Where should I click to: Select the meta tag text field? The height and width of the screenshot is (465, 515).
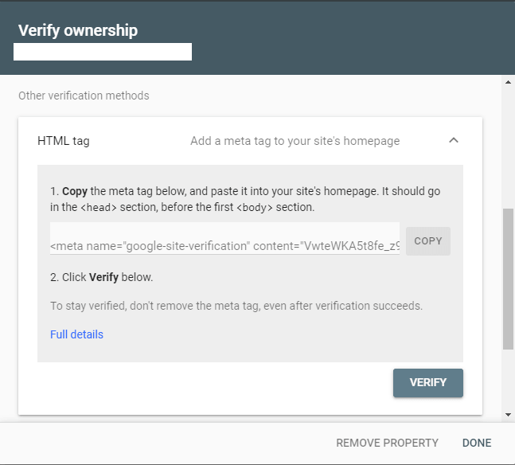[224, 239]
